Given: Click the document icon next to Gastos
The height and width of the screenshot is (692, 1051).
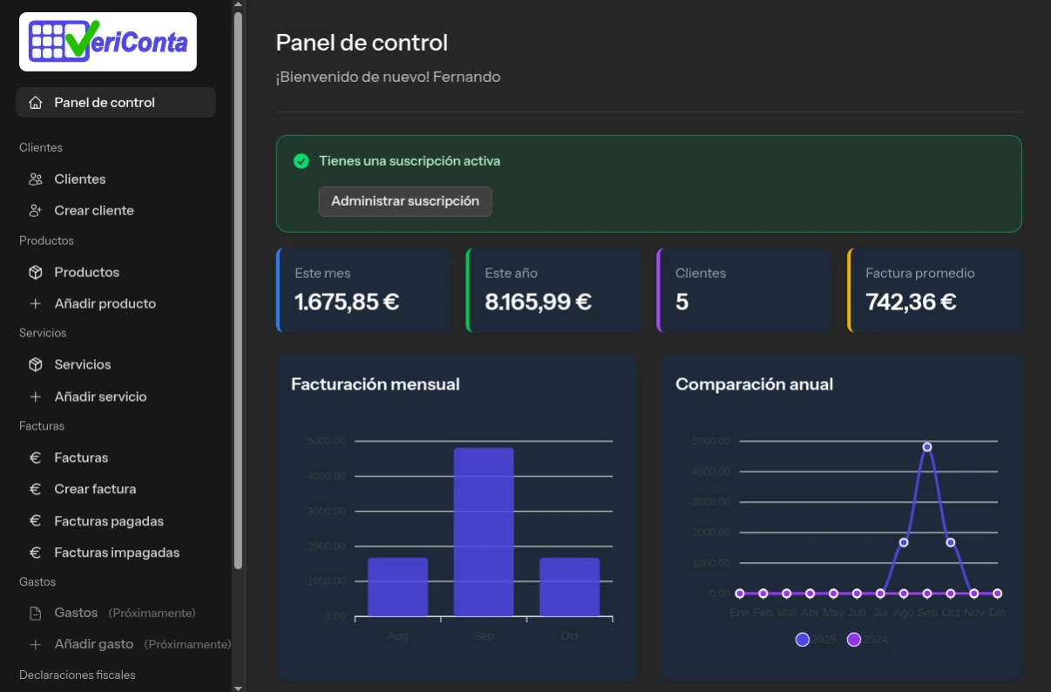Looking at the screenshot, I should pos(35,613).
